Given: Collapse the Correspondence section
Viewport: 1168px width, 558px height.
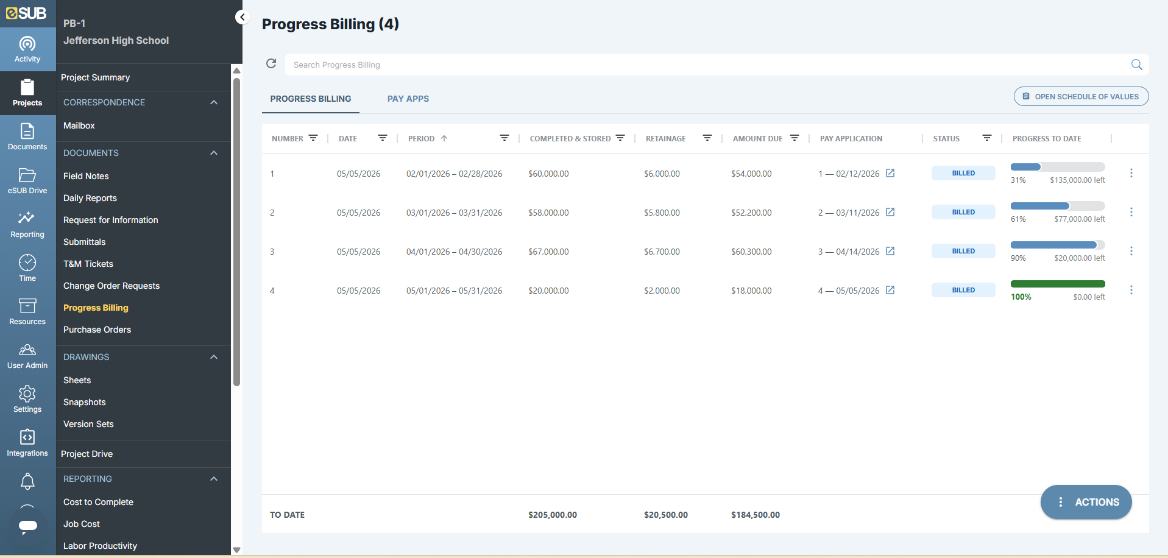Looking at the screenshot, I should pyautogui.click(x=214, y=102).
